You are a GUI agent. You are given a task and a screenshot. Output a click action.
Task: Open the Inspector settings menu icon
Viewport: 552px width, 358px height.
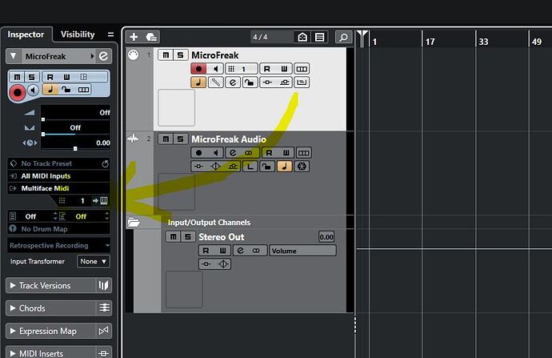pos(110,34)
